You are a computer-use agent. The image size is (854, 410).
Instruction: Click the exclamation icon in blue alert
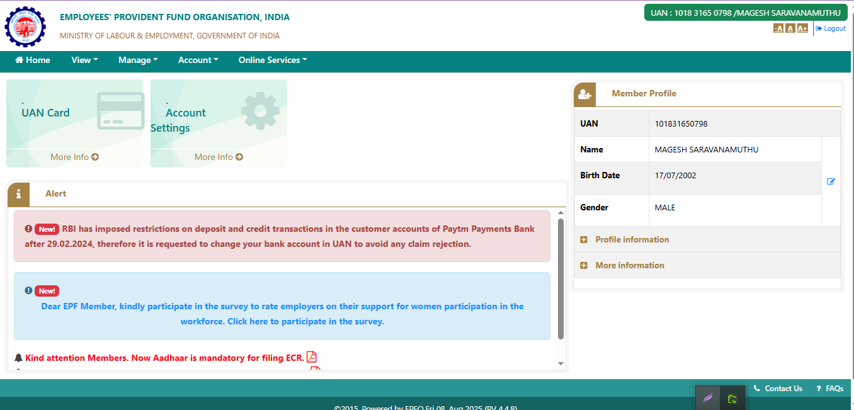[28, 290]
